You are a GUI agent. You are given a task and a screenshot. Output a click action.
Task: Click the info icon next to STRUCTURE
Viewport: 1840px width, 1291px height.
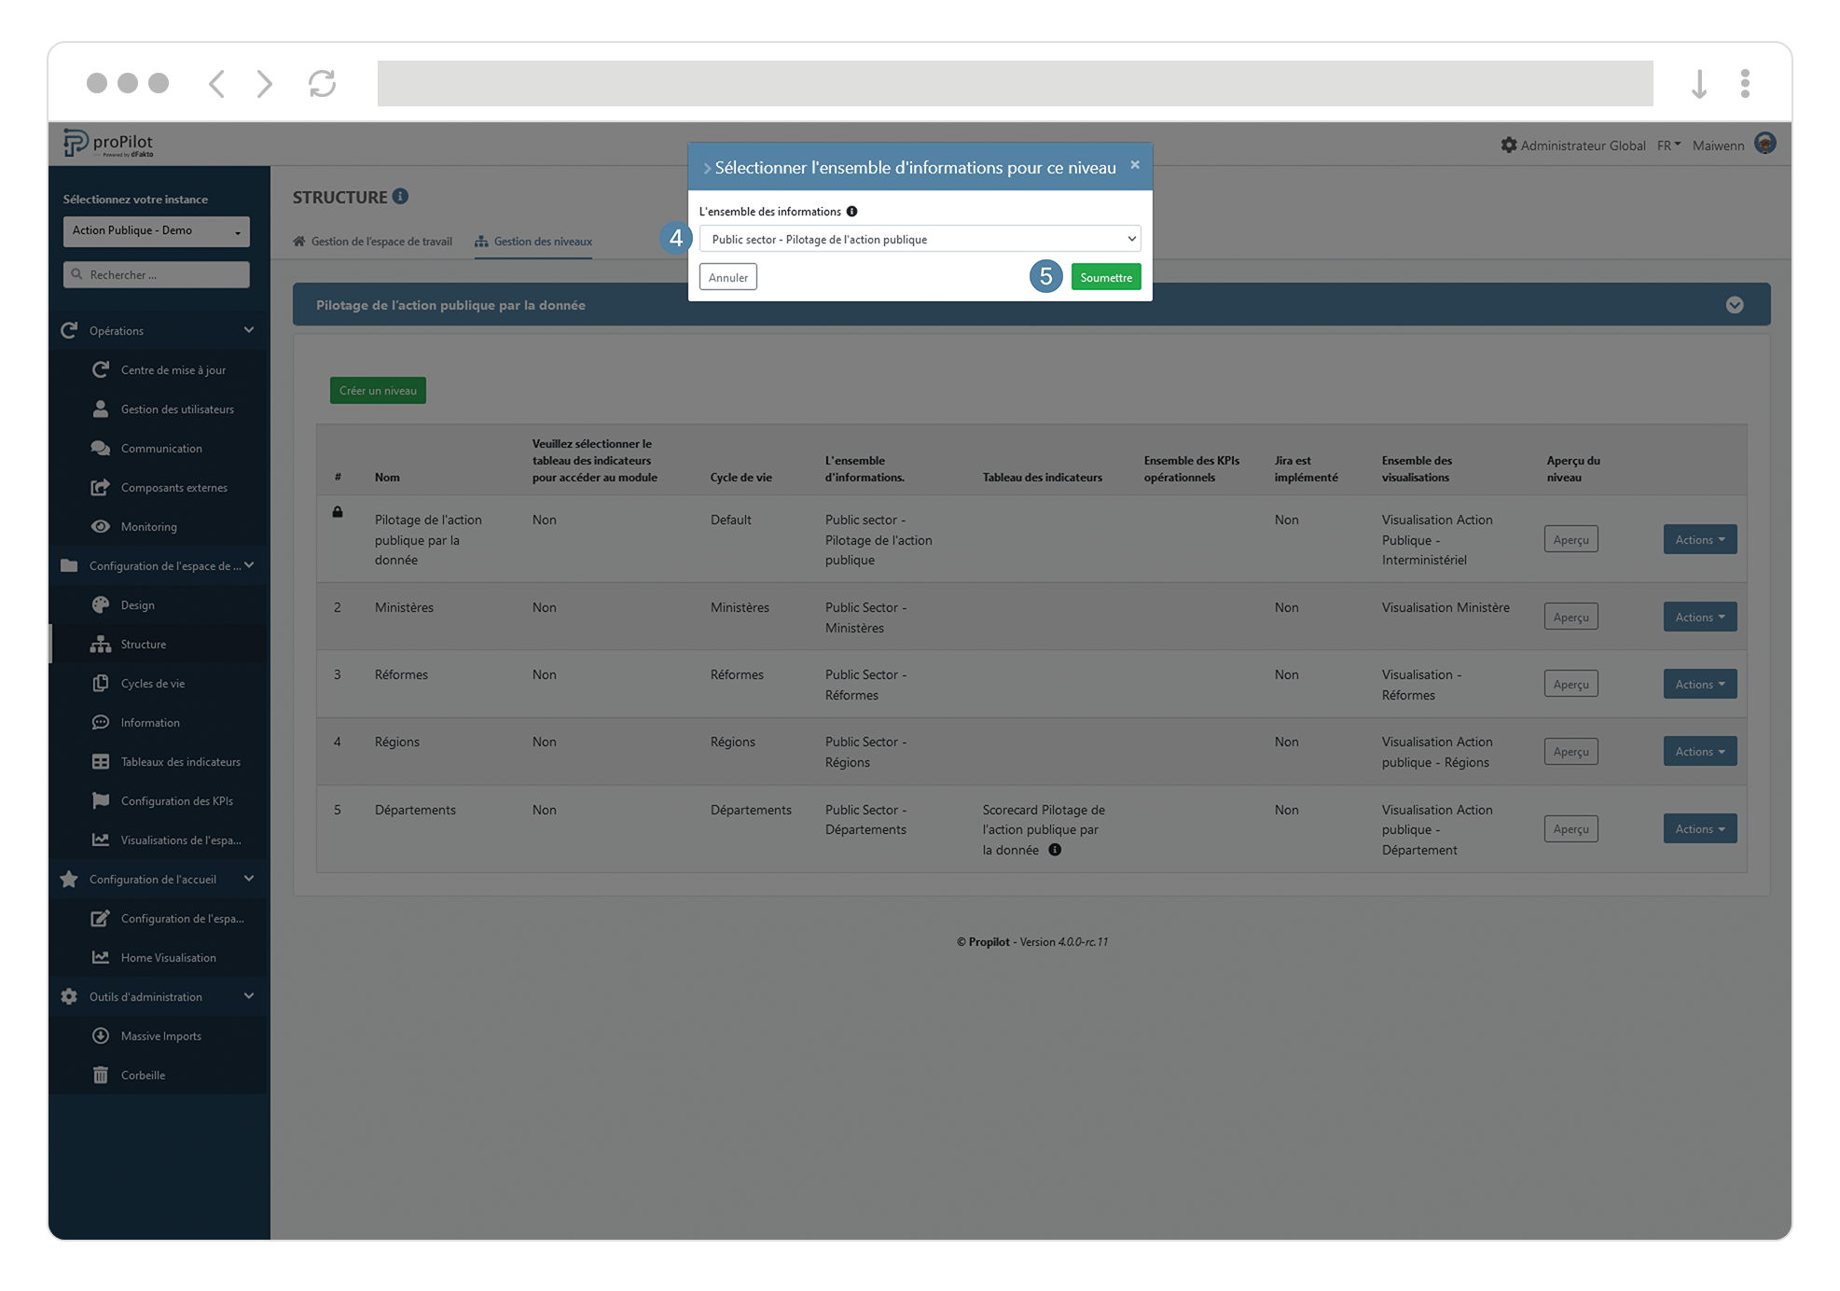401,196
